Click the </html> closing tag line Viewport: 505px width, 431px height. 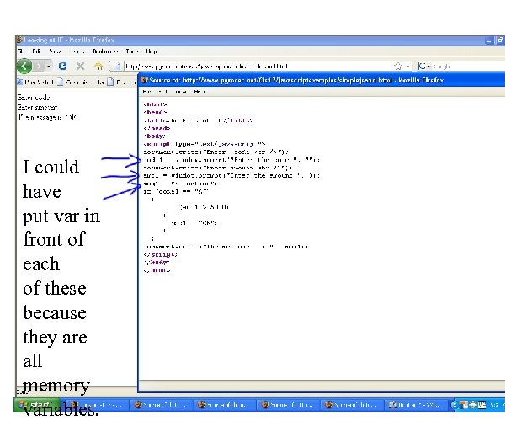pyautogui.click(x=157, y=270)
